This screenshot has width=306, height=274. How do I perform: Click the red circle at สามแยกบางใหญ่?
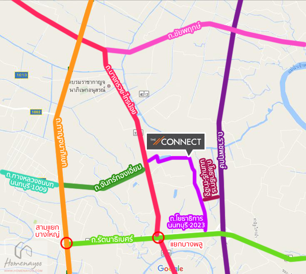tap(66, 243)
